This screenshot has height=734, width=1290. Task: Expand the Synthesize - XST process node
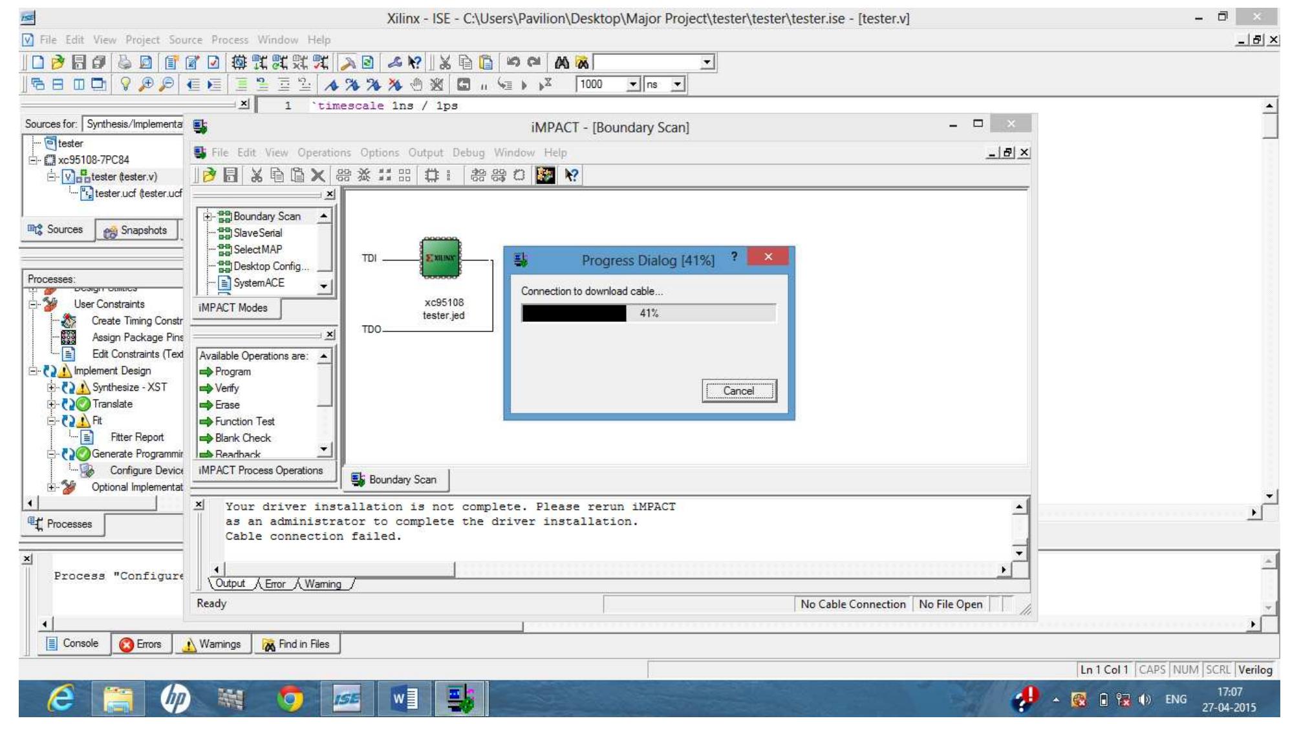51,387
